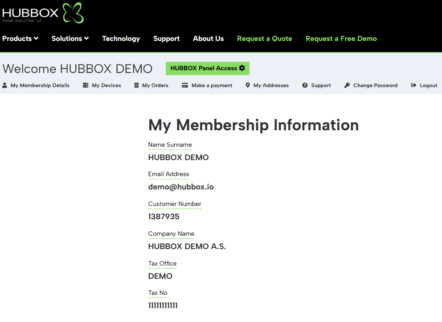Click the Customer Number label
The height and width of the screenshot is (322, 442).
point(175,204)
